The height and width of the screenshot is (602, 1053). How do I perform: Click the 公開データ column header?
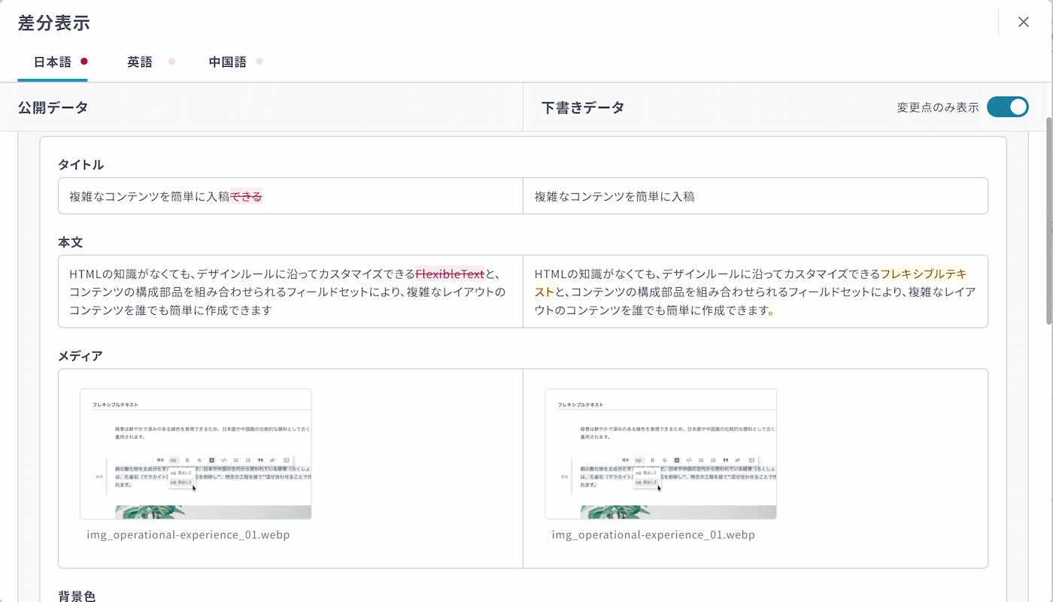click(53, 107)
